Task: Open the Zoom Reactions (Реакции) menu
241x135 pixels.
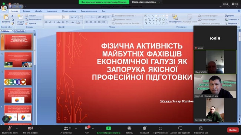Action: pyautogui.click(x=144, y=128)
